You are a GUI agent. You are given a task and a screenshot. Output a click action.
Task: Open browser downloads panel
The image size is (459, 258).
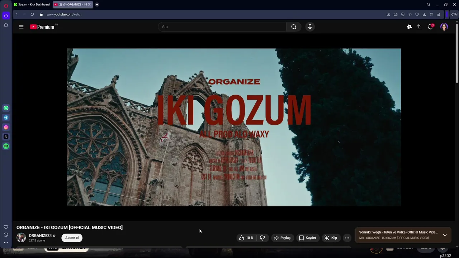pyautogui.click(x=424, y=14)
